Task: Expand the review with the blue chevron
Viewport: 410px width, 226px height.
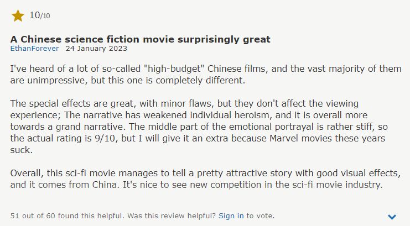Action: [392, 217]
